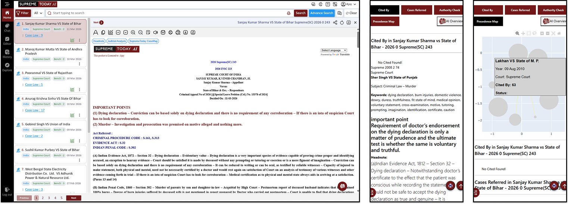Click scroll-to-top arrow in Sher Singh panel
The width and height of the screenshot is (568, 204).
pyautogui.click(x=461, y=186)
